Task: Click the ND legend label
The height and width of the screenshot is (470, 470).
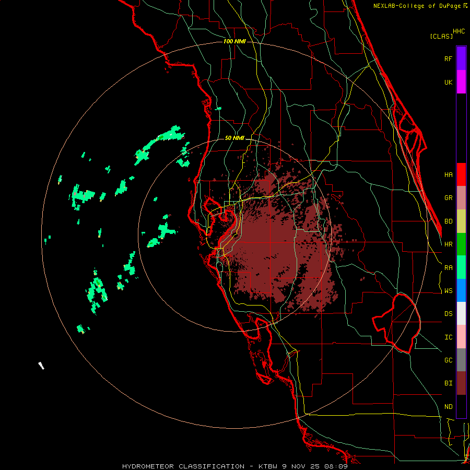Action: (x=448, y=407)
